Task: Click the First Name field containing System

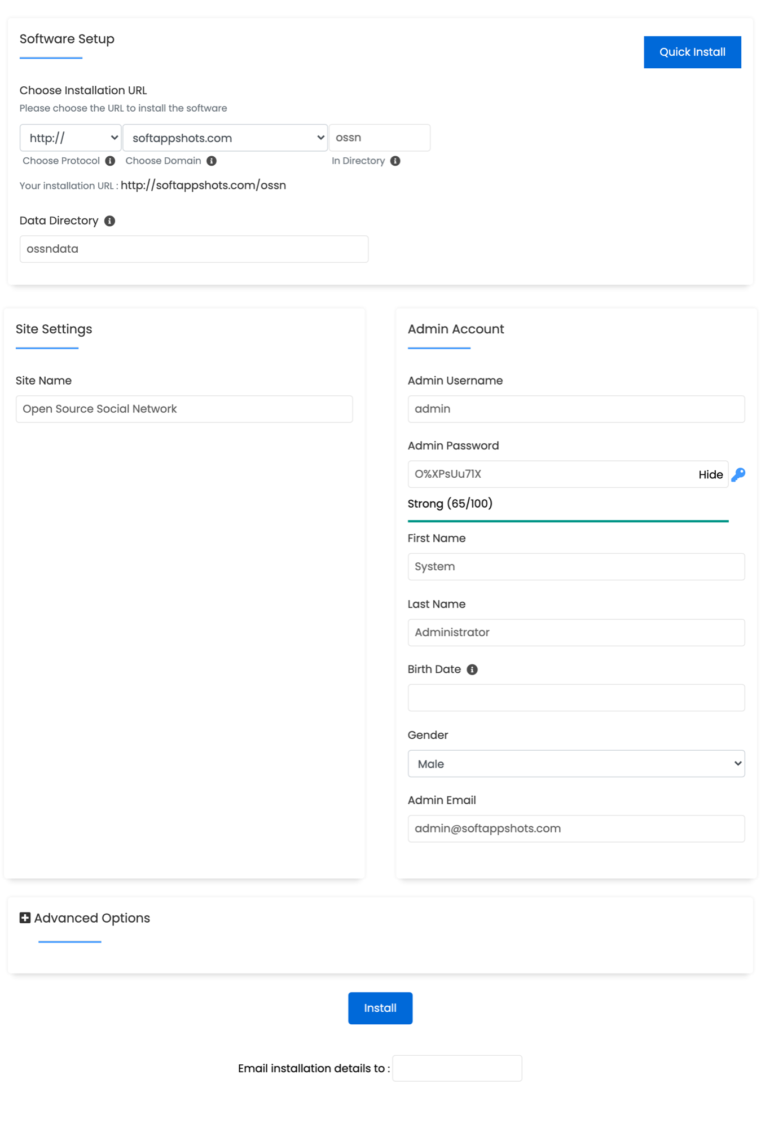Action: tap(576, 567)
